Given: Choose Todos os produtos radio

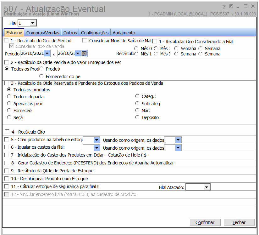Looking at the screenshot, I should point(9,89).
